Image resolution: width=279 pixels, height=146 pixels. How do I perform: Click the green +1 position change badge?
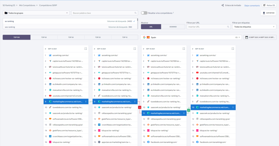(189, 110)
